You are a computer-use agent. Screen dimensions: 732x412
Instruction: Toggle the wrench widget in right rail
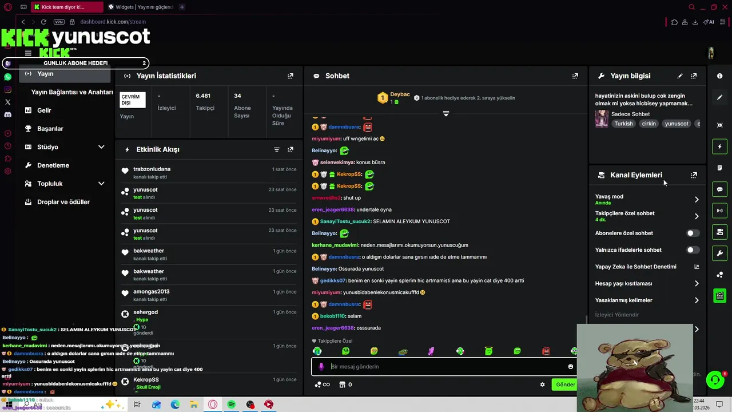coord(719,253)
